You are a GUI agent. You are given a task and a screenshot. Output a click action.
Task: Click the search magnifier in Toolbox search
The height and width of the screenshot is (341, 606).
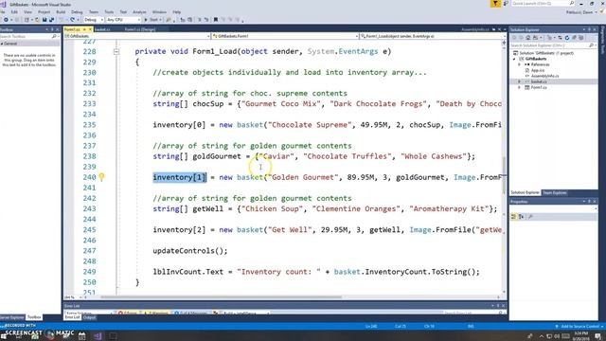54,36
